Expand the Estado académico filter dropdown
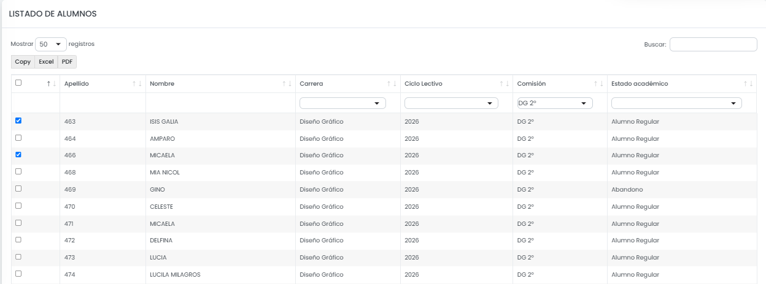Screen dimensions: 766x284 click(x=676, y=103)
